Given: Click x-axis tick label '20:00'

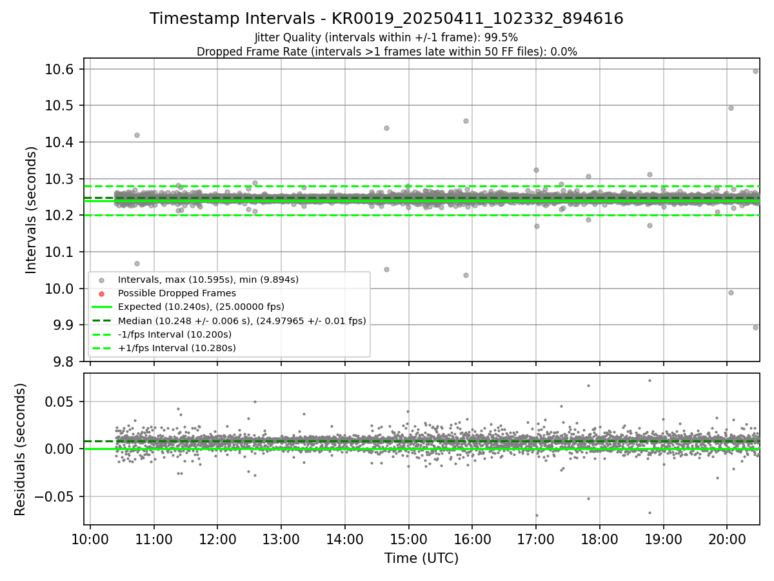Looking at the screenshot, I should click(x=727, y=538).
